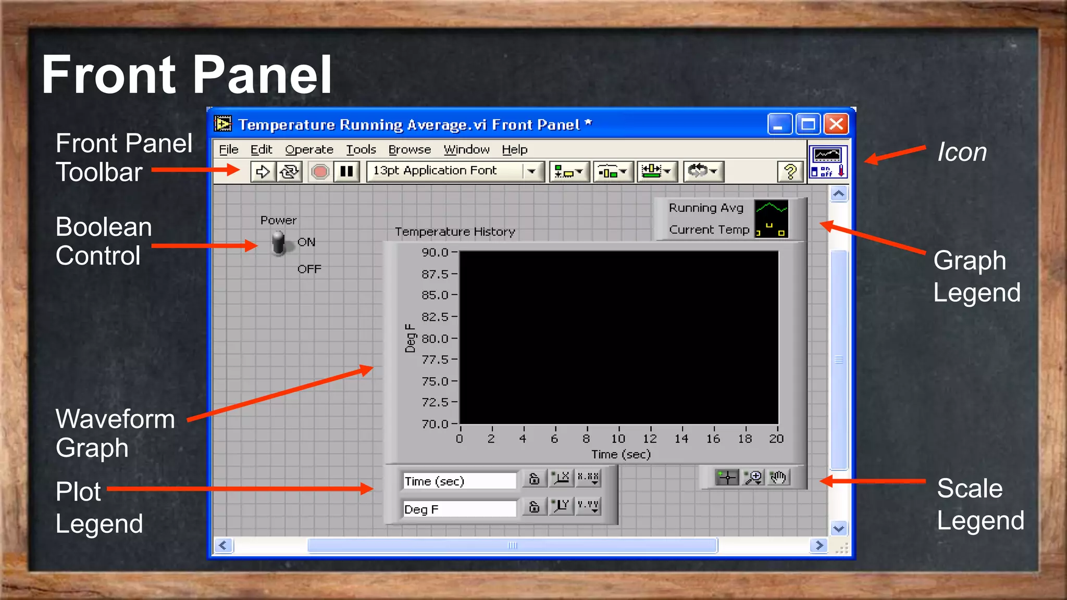Toggle the Power switch
The height and width of the screenshot is (600, 1067).
279,243
